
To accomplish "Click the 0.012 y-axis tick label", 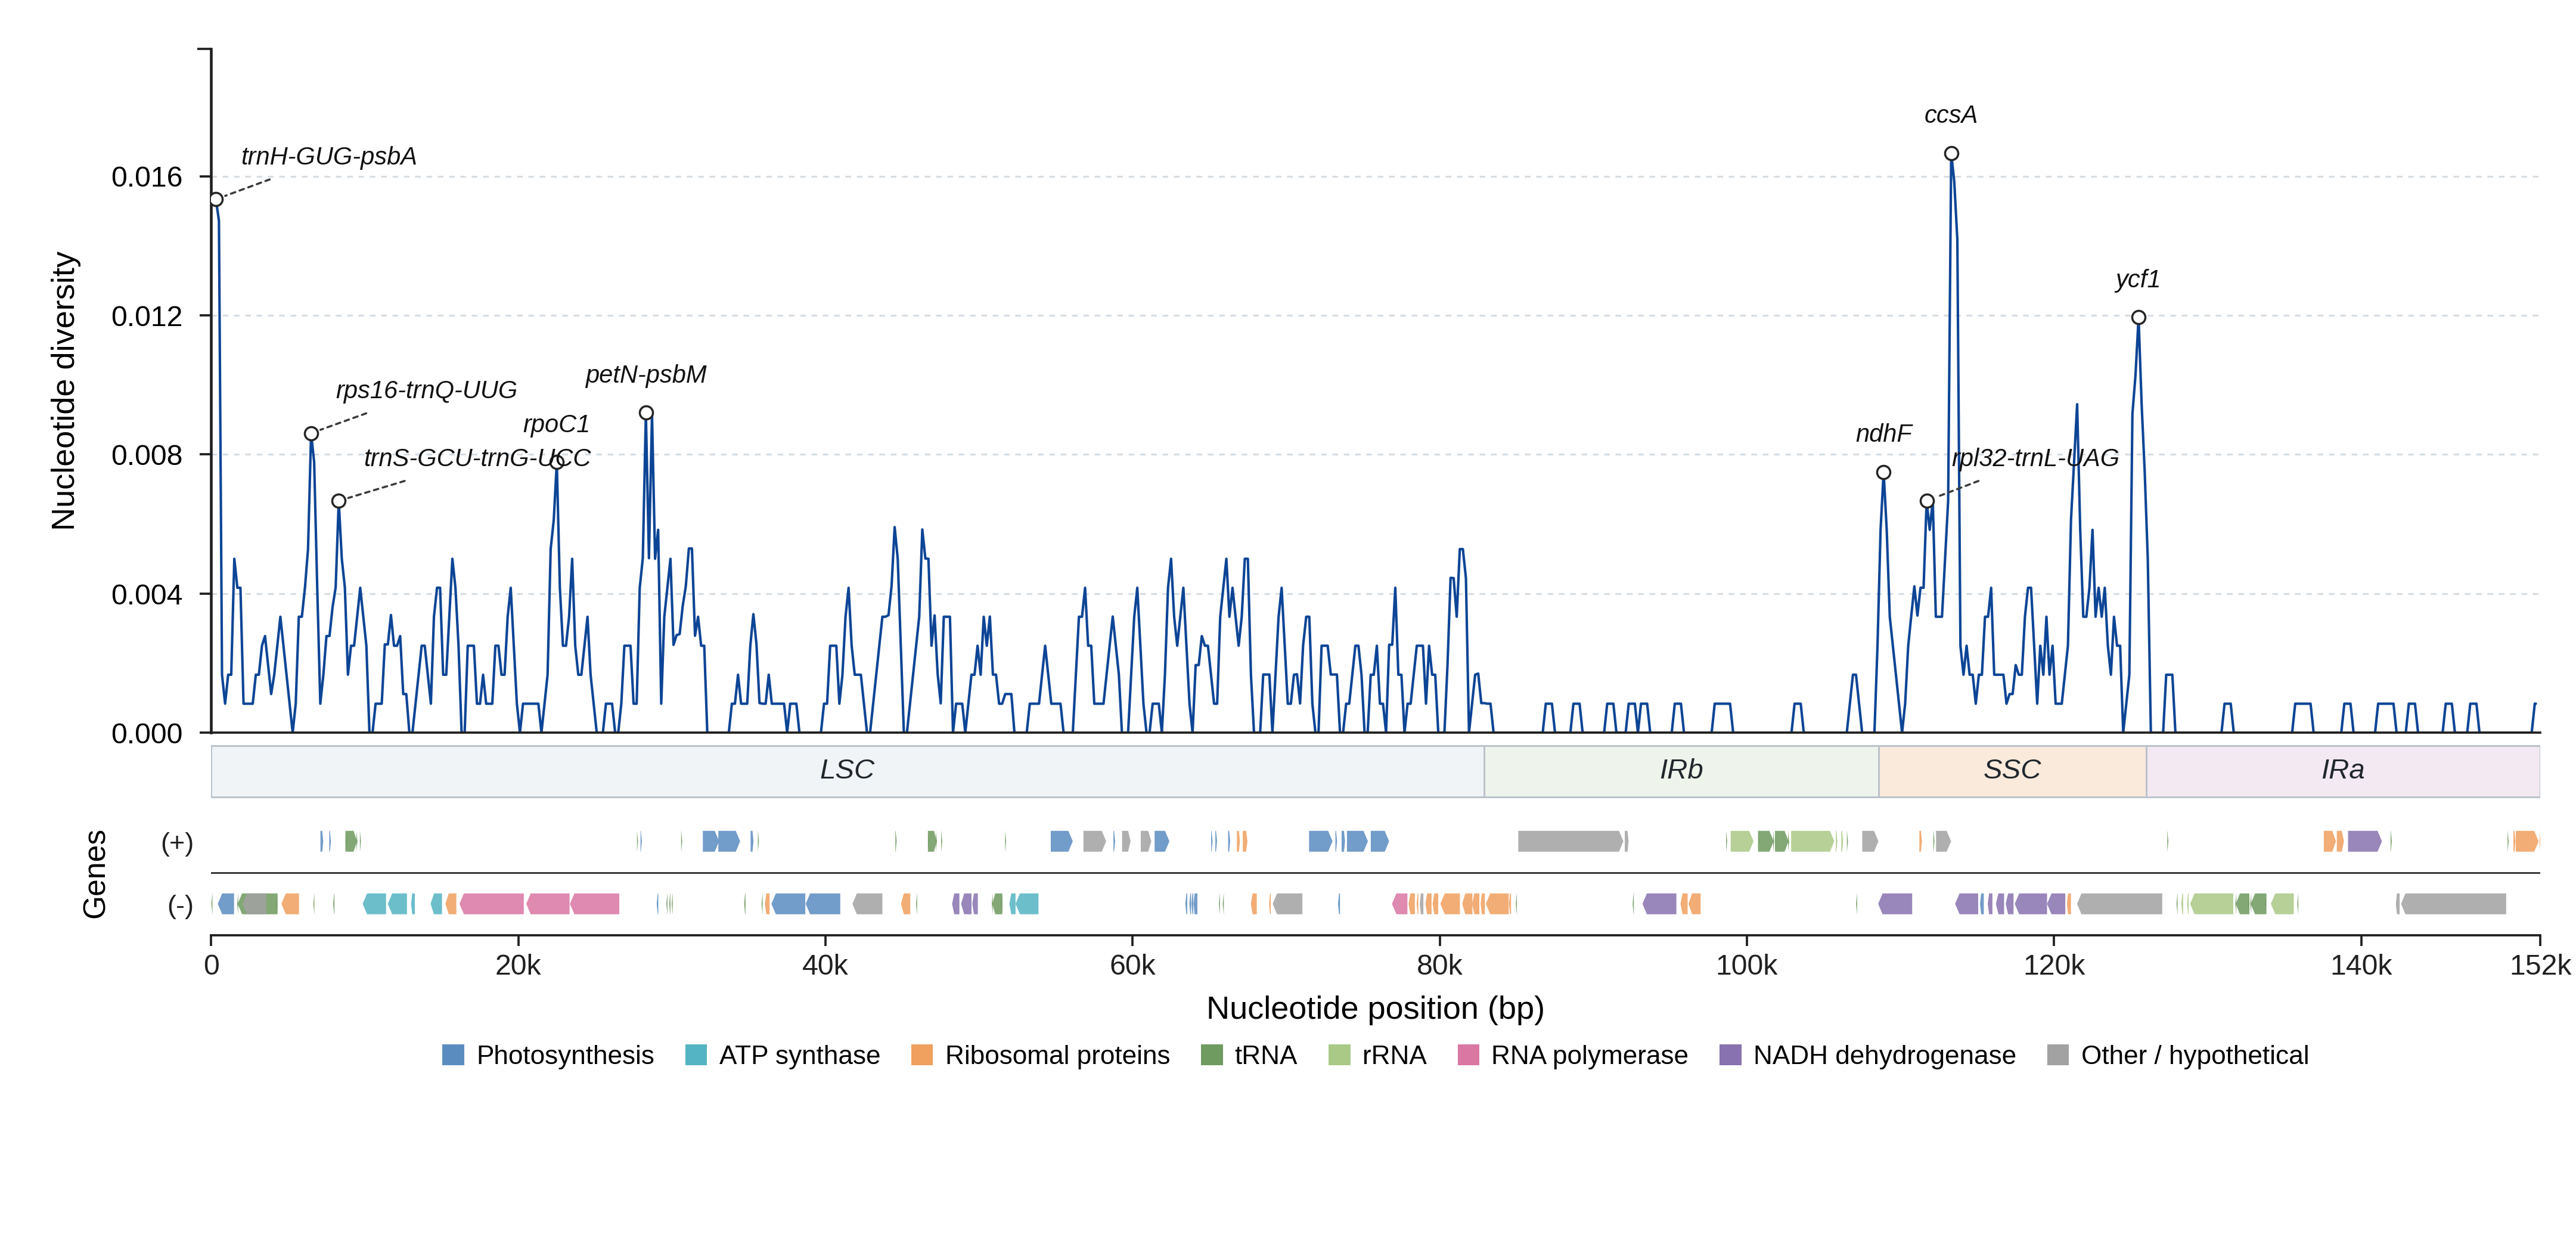I will pyautogui.click(x=147, y=316).
